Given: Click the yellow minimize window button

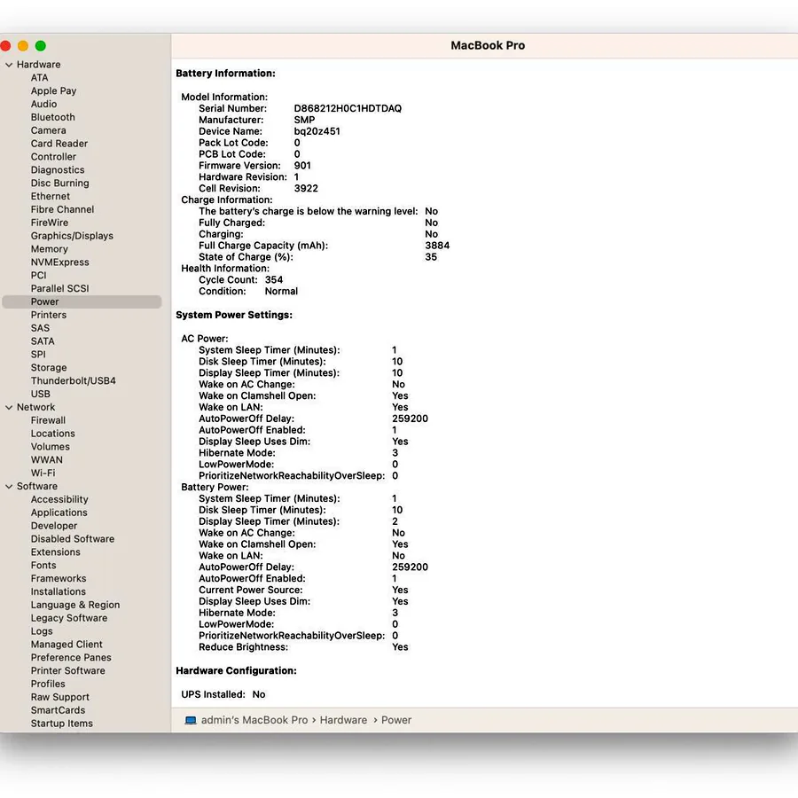Looking at the screenshot, I should 23,46.
